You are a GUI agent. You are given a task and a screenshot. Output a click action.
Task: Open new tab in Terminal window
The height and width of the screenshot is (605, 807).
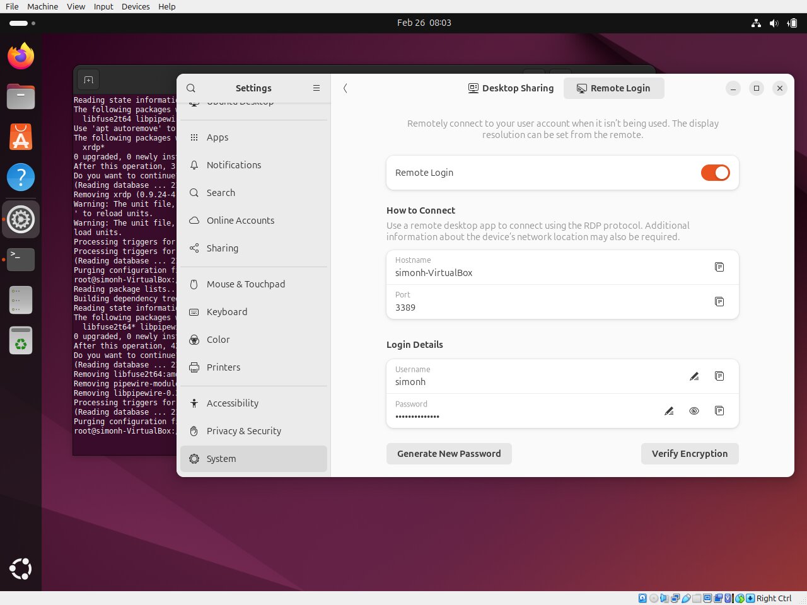click(88, 80)
